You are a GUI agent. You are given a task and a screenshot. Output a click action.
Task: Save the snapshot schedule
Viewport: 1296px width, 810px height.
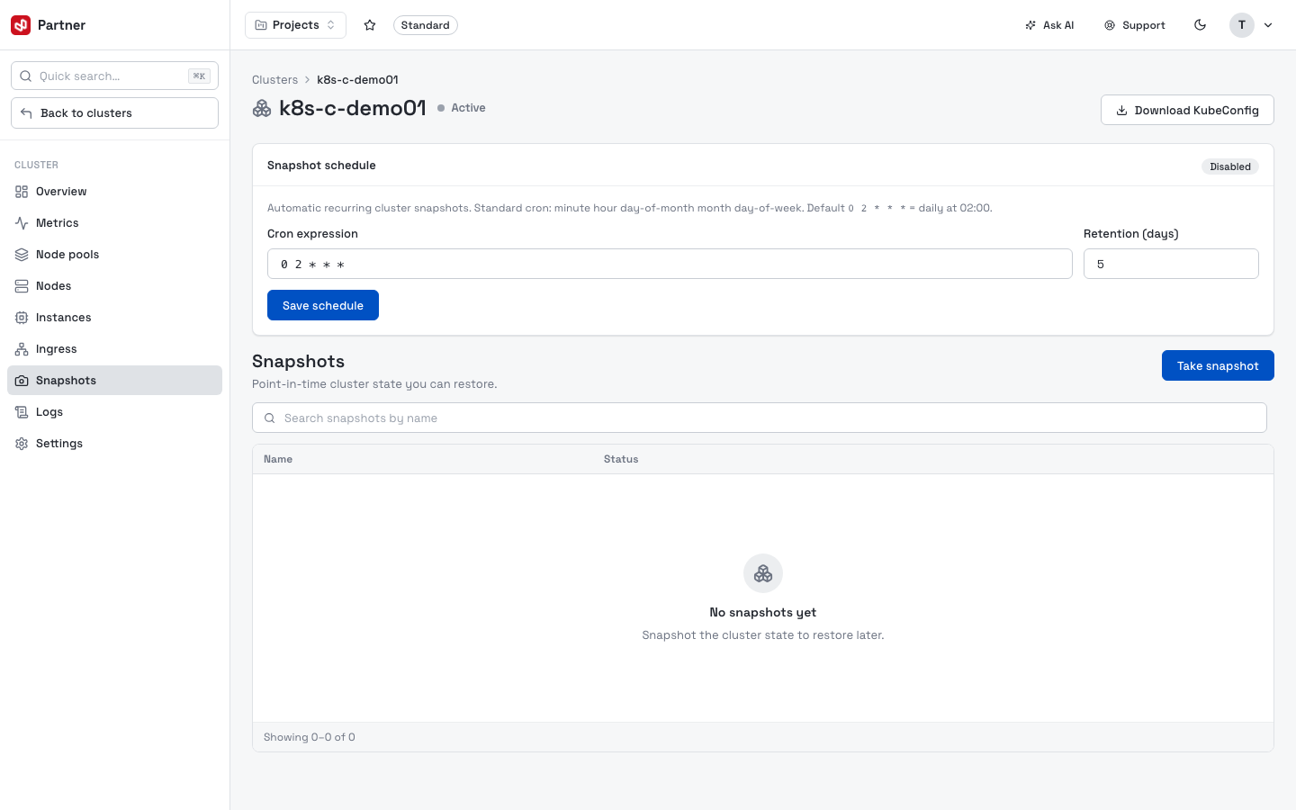323,305
